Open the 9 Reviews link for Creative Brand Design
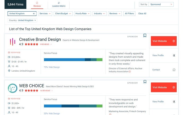 [x=46, y=44]
